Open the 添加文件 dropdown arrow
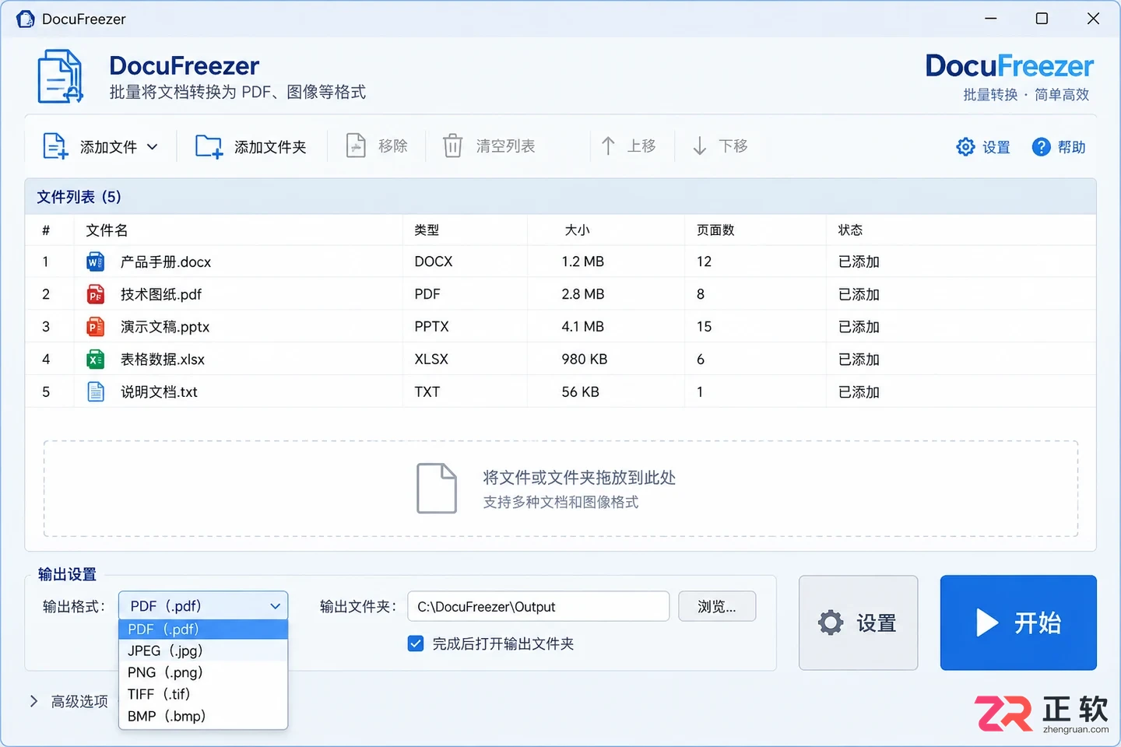Screen dimensions: 1121x747 click(x=153, y=146)
